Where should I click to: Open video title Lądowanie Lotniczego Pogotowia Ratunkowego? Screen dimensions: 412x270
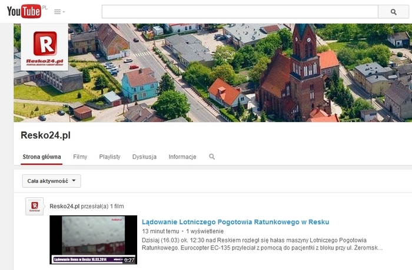(x=235, y=222)
